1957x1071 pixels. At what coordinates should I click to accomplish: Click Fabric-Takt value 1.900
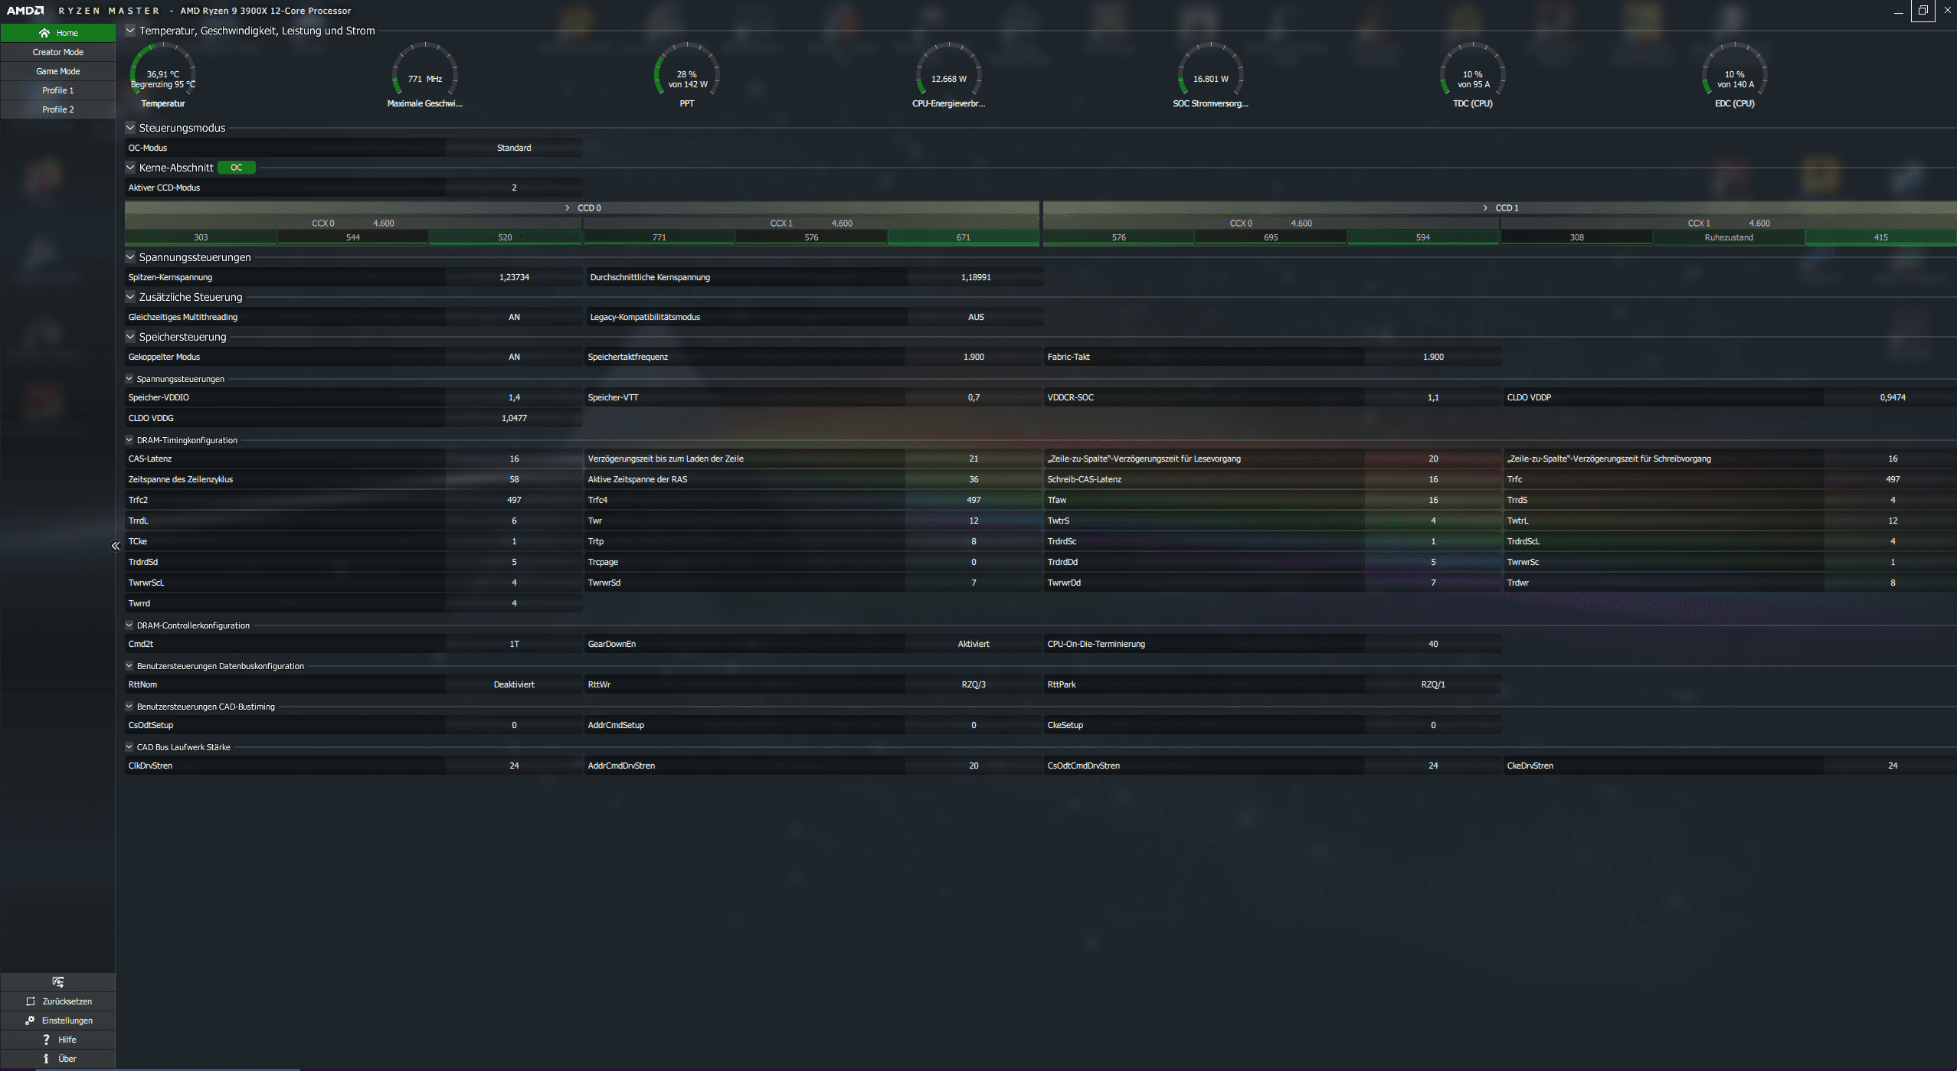1433,357
